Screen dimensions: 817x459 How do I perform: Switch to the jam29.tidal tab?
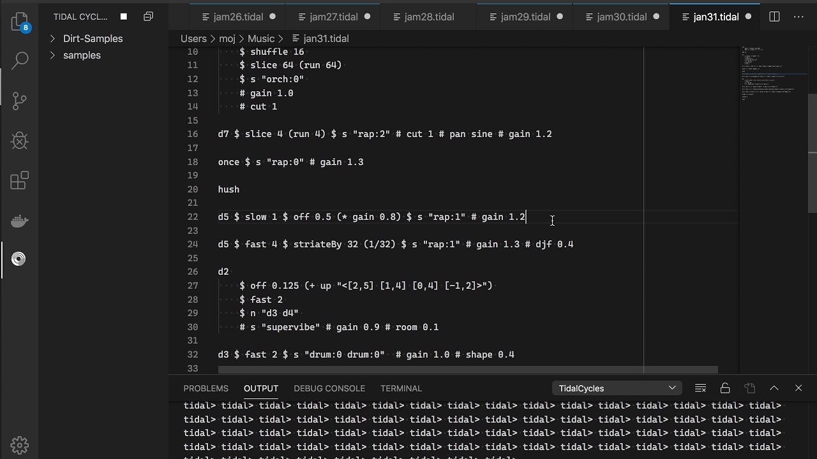(525, 17)
